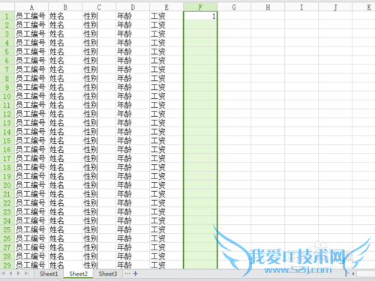Show more sheets via ellipsis icon
This screenshot has height=281, width=375.
[x=127, y=274]
